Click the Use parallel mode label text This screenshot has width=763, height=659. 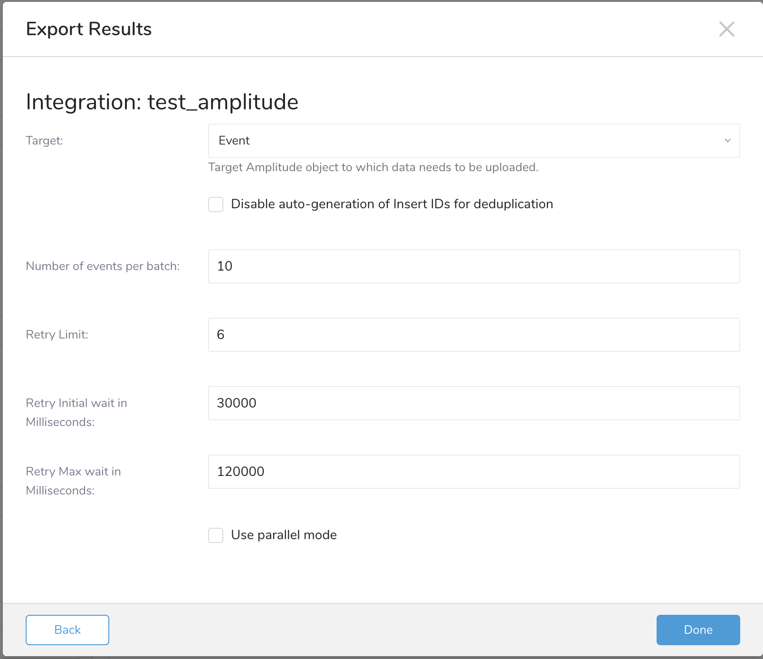point(284,535)
